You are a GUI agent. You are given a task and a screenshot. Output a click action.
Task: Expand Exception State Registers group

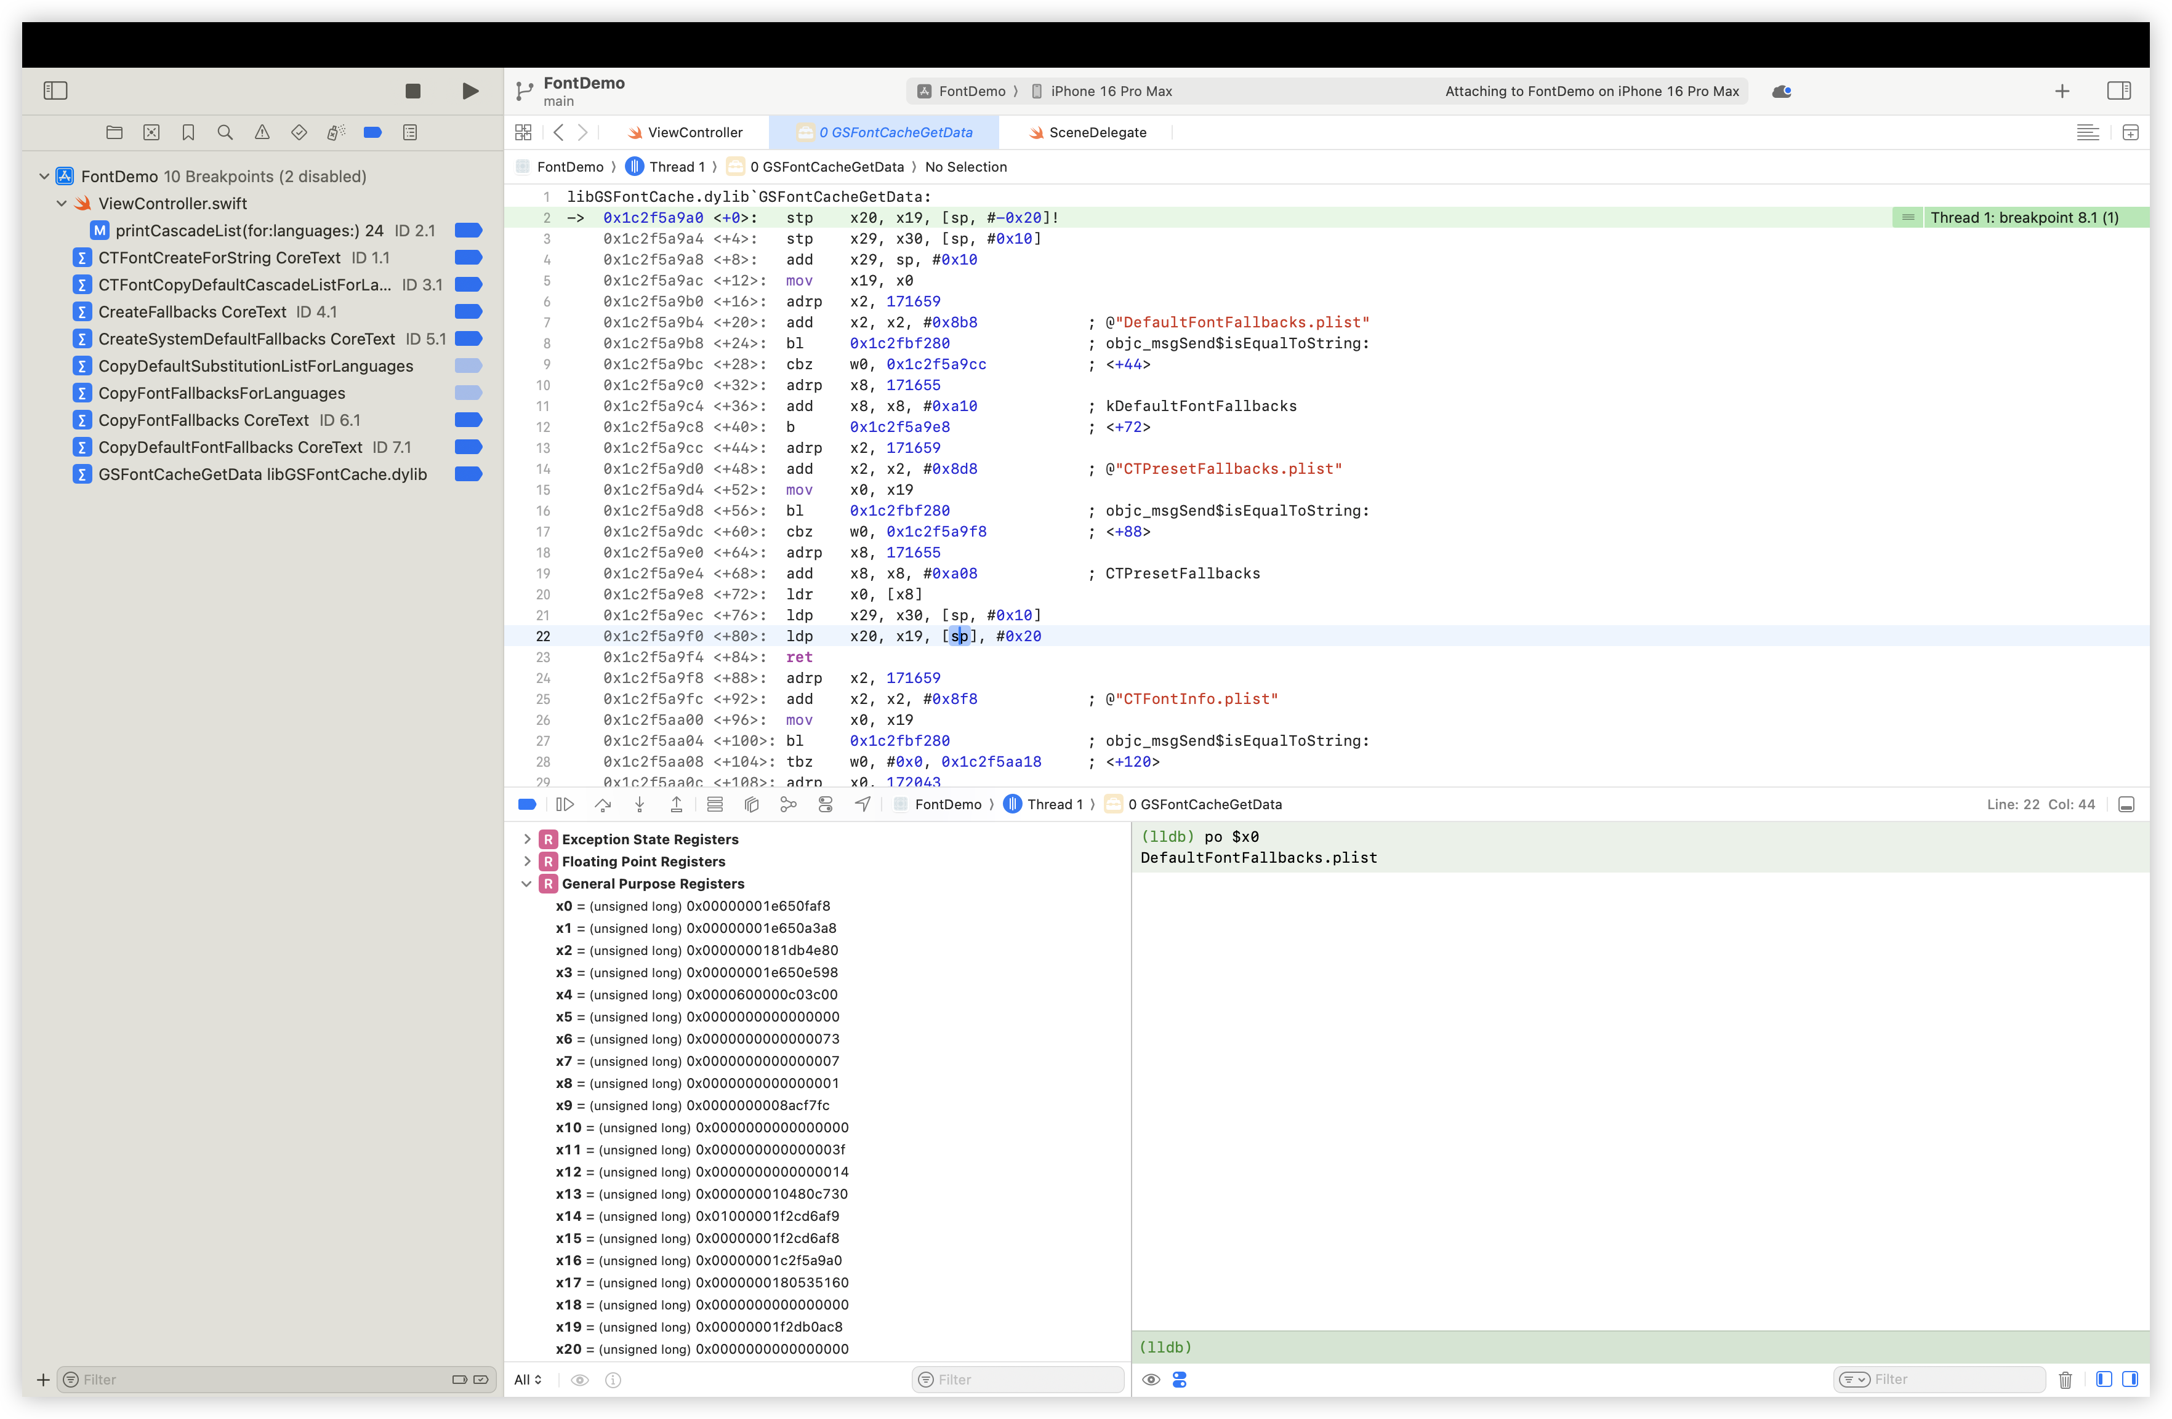click(526, 839)
